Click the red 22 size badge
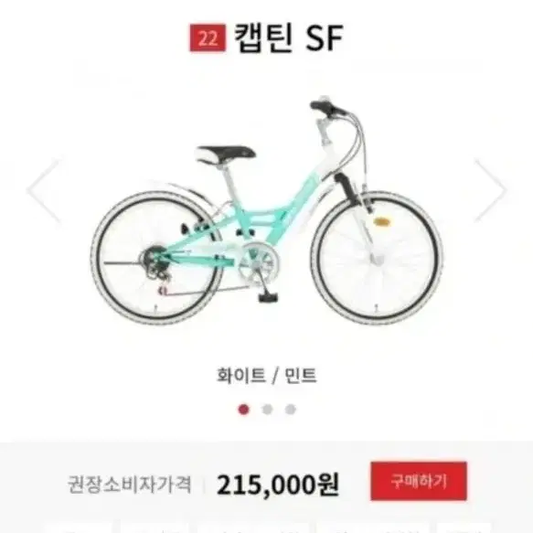Screen dimensions: 533x533 tap(208, 37)
